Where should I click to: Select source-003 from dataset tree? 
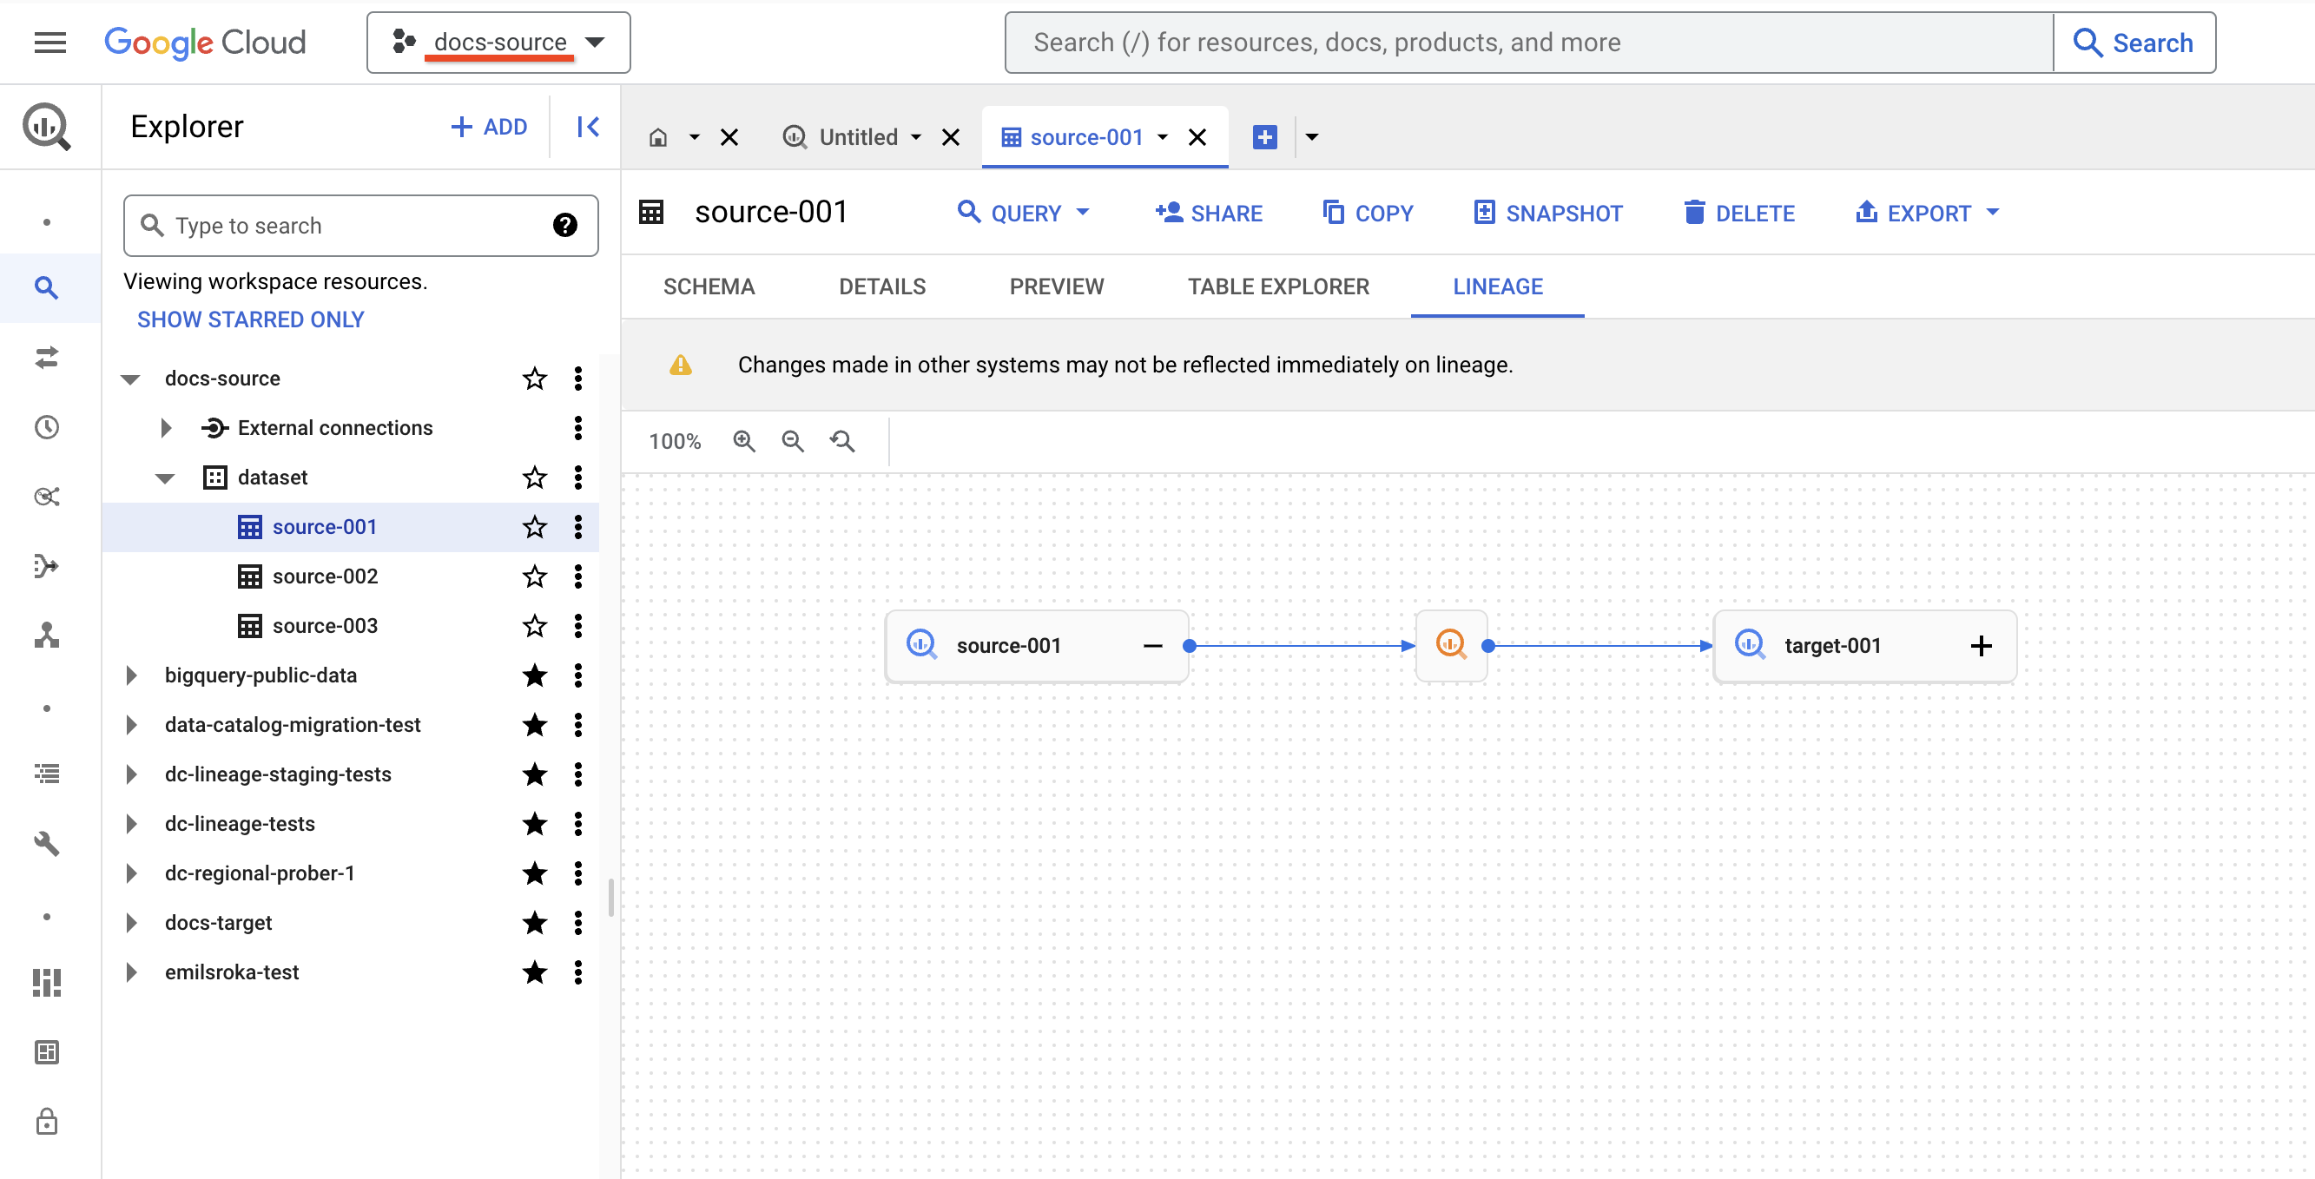(323, 626)
